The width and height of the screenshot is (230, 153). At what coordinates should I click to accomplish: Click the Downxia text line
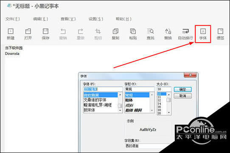pyautogui.click(x=12, y=54)
